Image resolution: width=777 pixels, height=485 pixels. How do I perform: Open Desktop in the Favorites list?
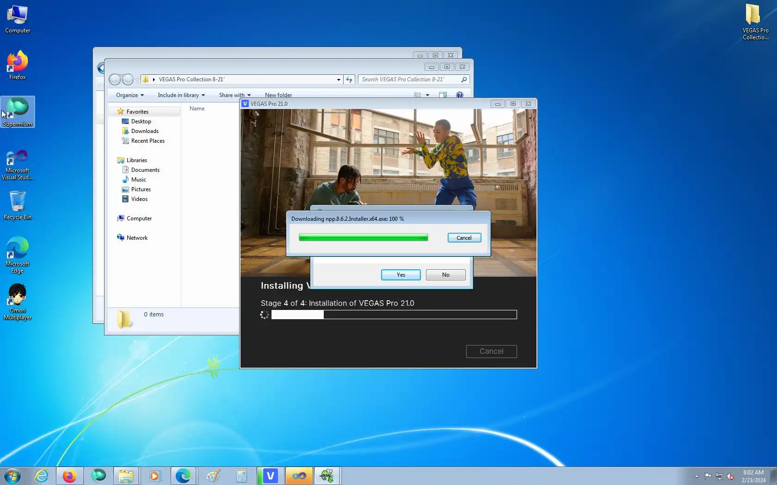(x=141, y=121)
